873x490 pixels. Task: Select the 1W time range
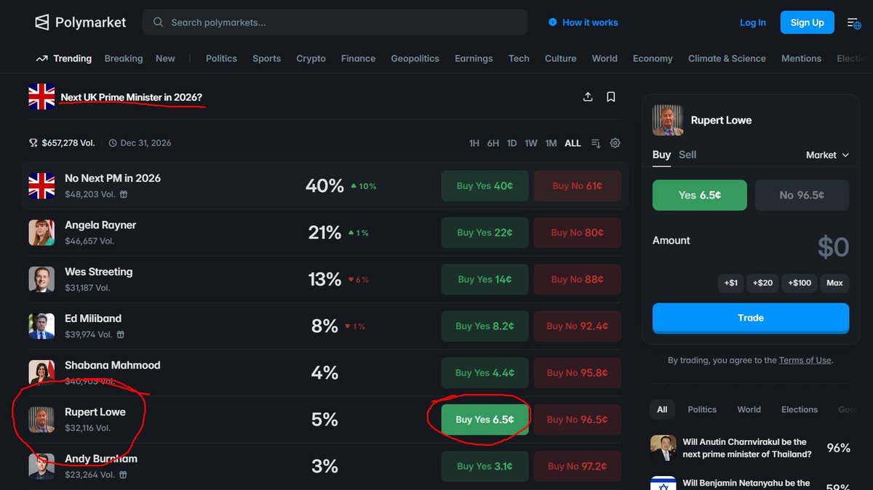tap(531, 143)
